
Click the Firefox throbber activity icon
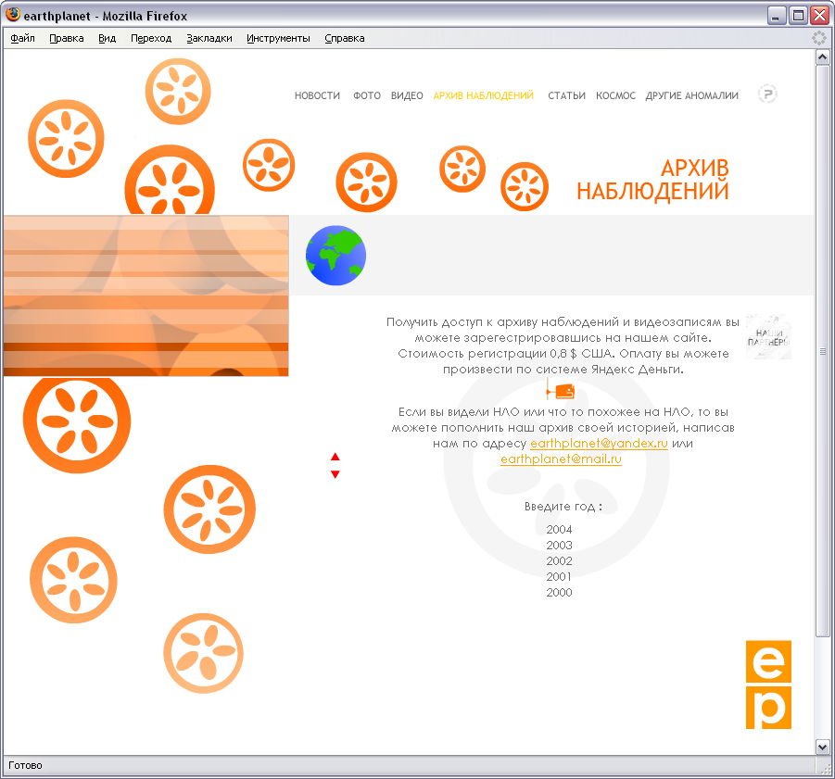coord(819,38)
